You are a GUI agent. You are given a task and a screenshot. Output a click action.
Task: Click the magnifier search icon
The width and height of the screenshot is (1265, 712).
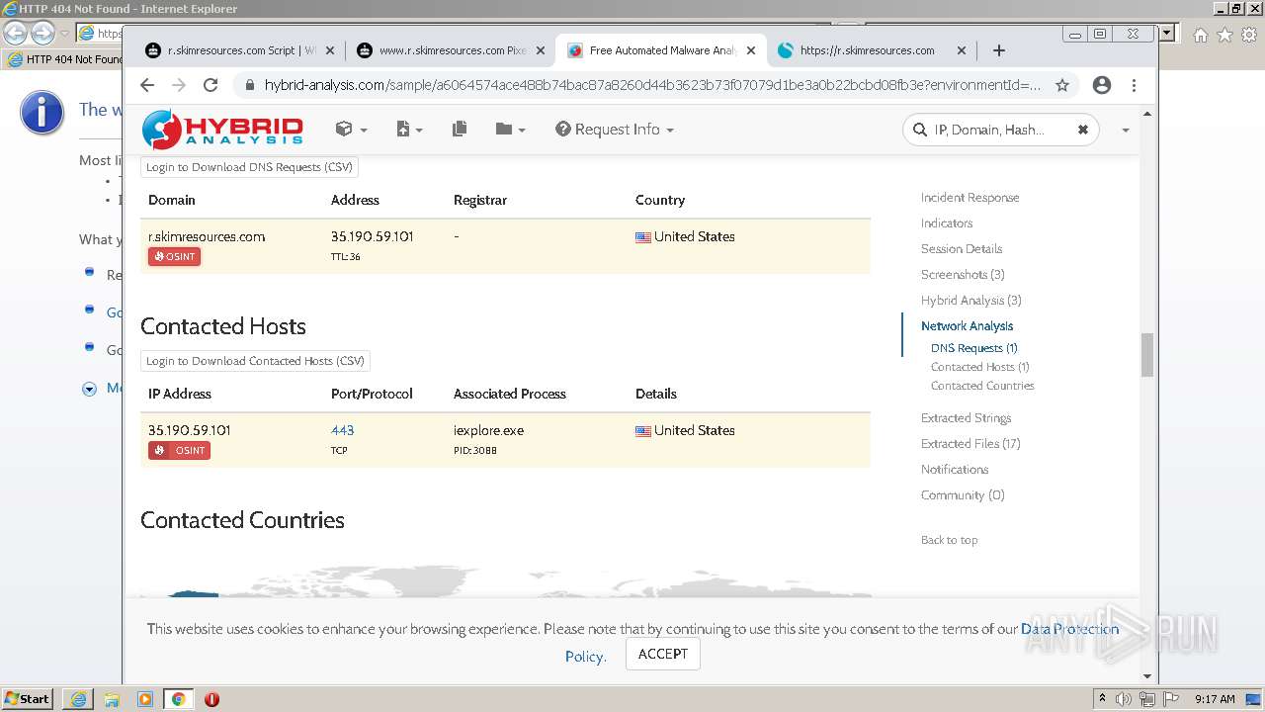pos(920,130)
